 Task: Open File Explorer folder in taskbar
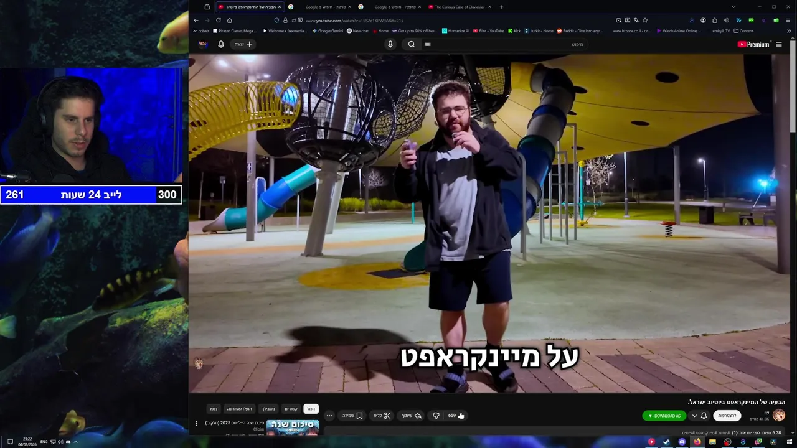pyautogui.click(x=712, y=442)
